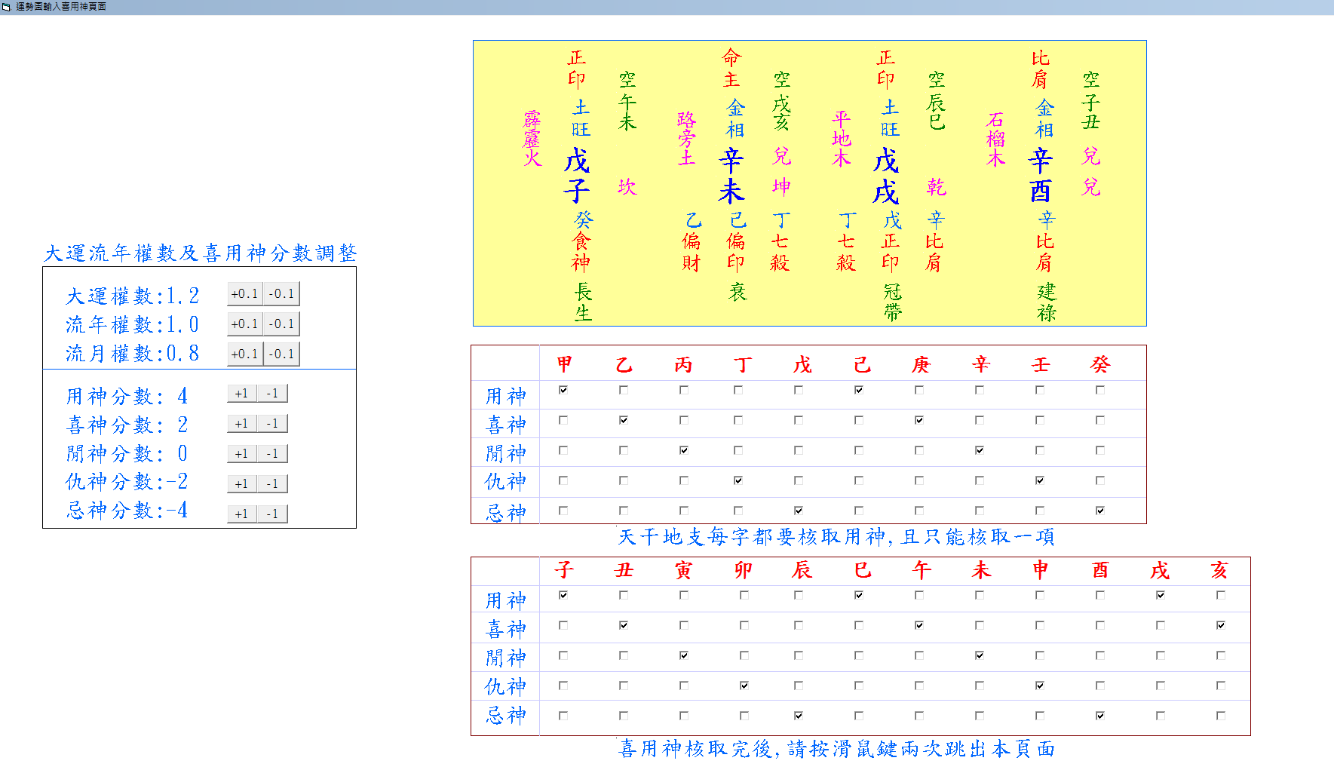Check 忌神 box for stem 壬
This screenshot has height=770, width=1334.
(x=1040, y=511)
